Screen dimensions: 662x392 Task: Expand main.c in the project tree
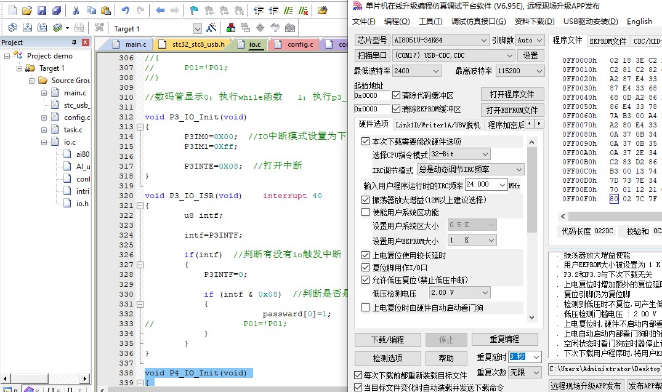point(44,93)
